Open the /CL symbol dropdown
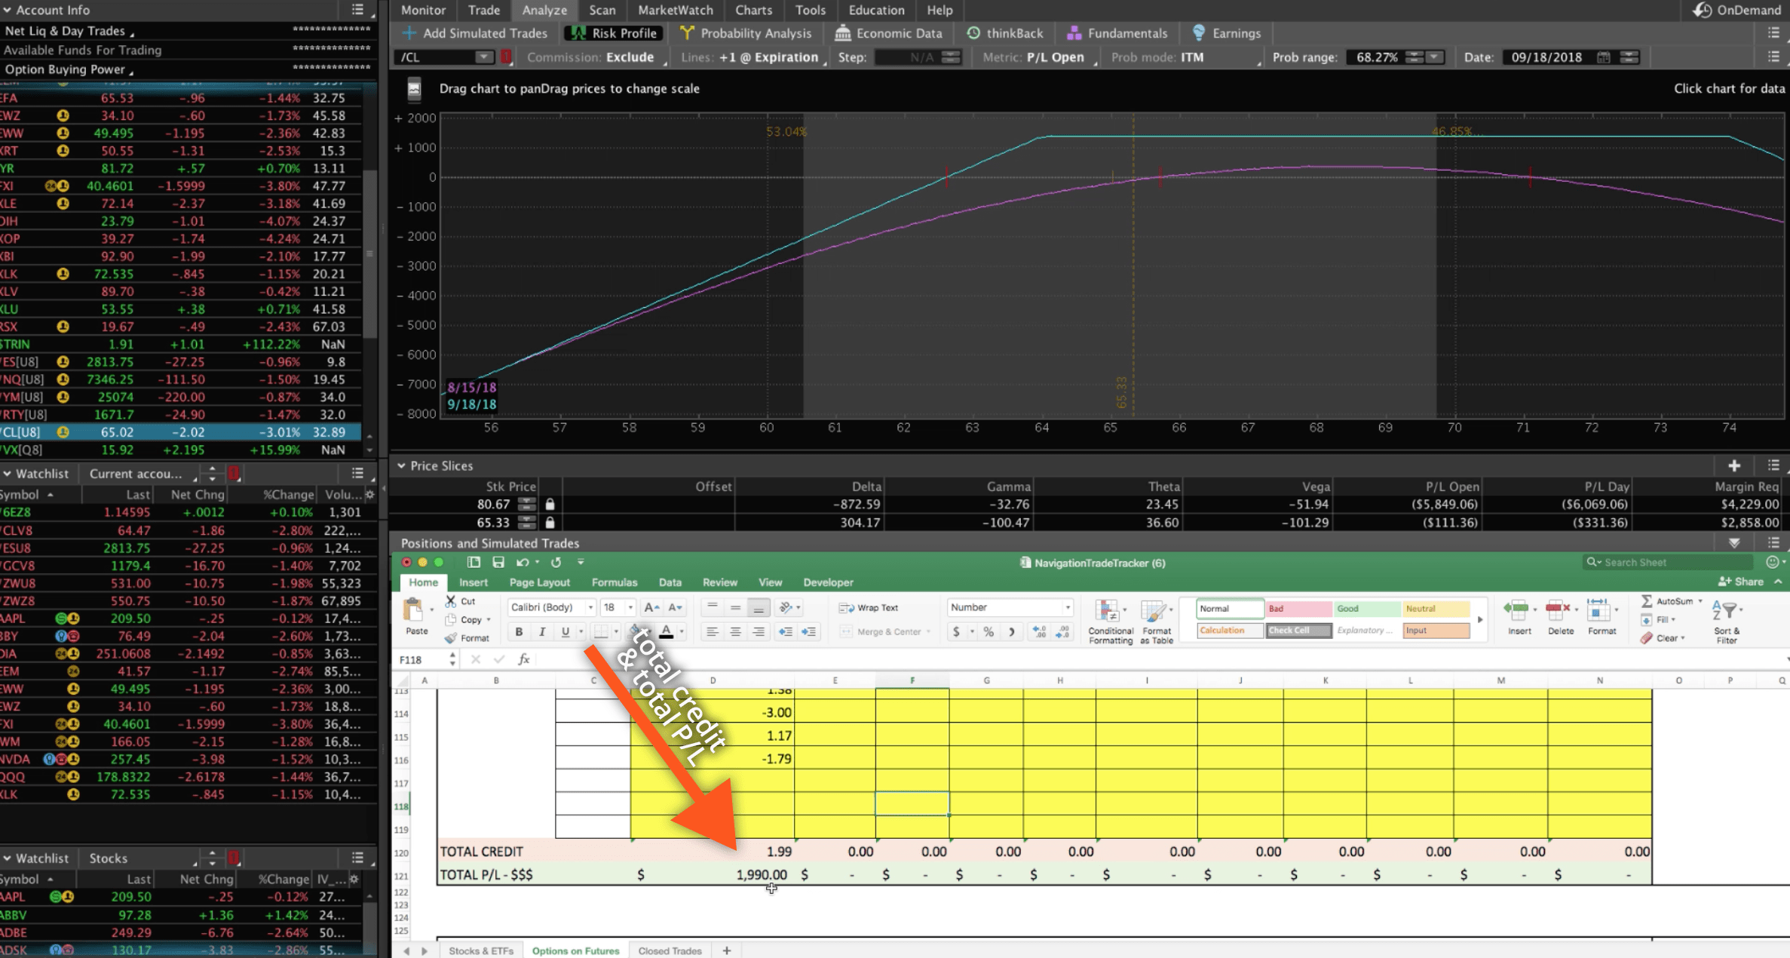 click(484, 57)
